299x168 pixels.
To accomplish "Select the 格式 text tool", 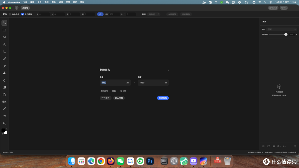I will (x=4, y=102).
